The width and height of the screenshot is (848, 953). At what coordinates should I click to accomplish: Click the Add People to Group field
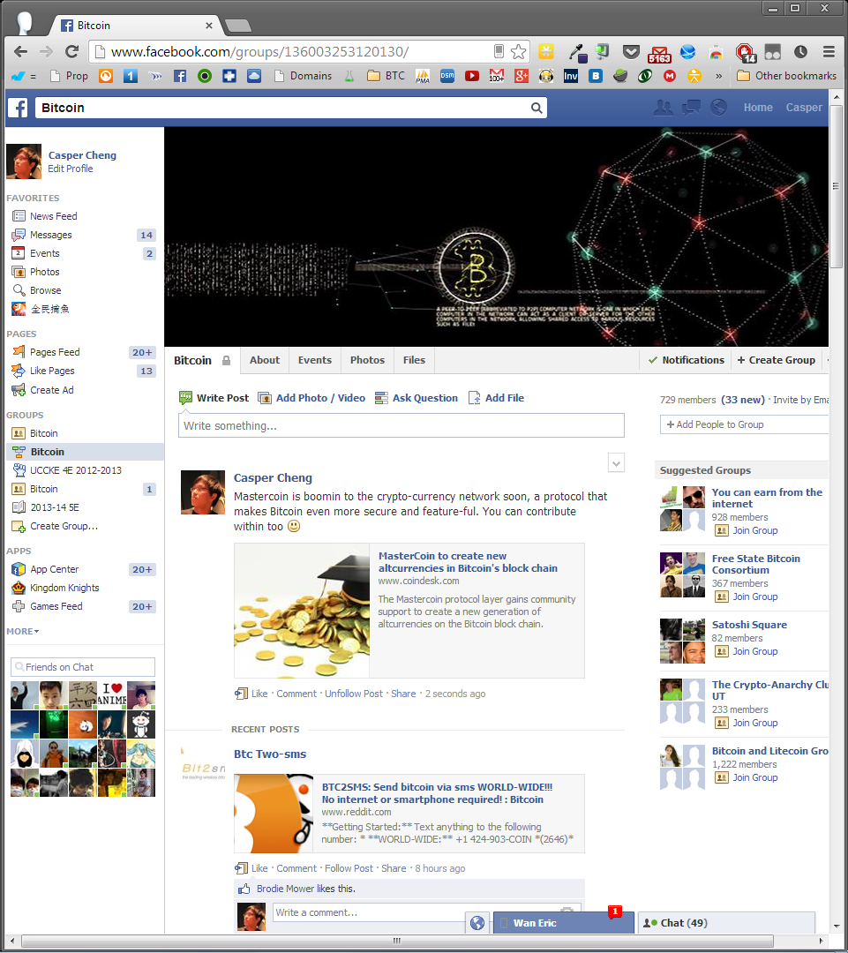click(x=744, y=424)
